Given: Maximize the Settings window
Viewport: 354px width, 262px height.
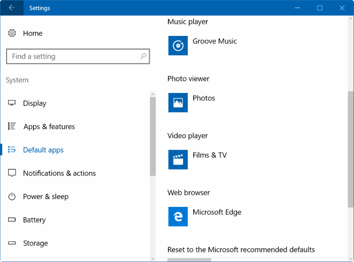Looking at the screenshot, I should (x=320, y=8).
